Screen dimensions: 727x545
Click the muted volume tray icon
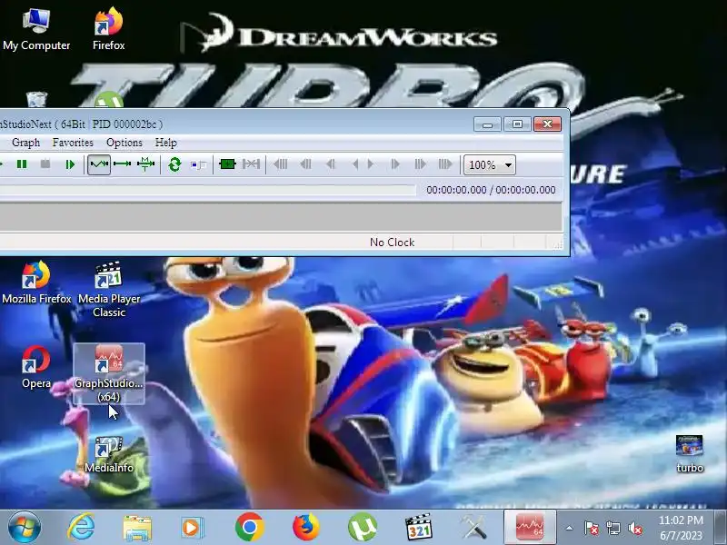click(635, 528)
